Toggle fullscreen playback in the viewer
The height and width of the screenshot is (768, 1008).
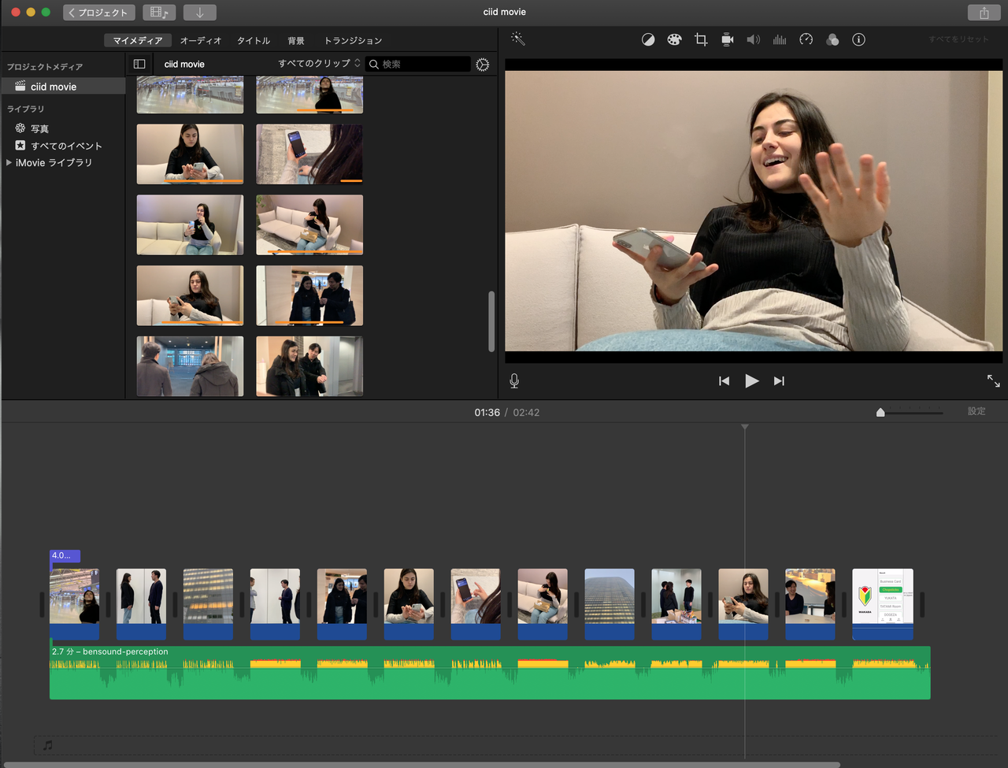point(993,381)
